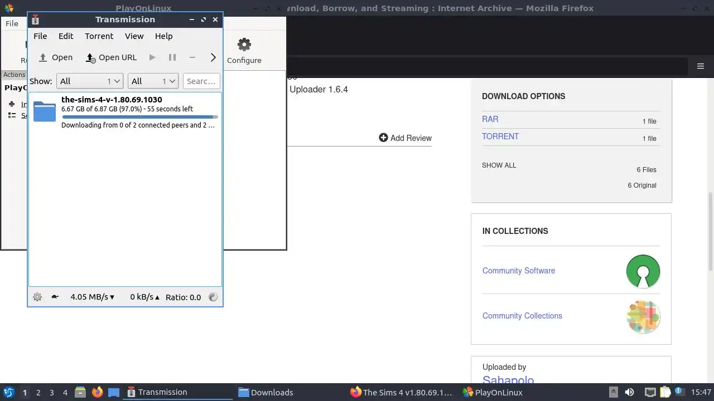Open Firefox hamburger menu
Viewport: 714px width, 401px height.
(701, 66)
